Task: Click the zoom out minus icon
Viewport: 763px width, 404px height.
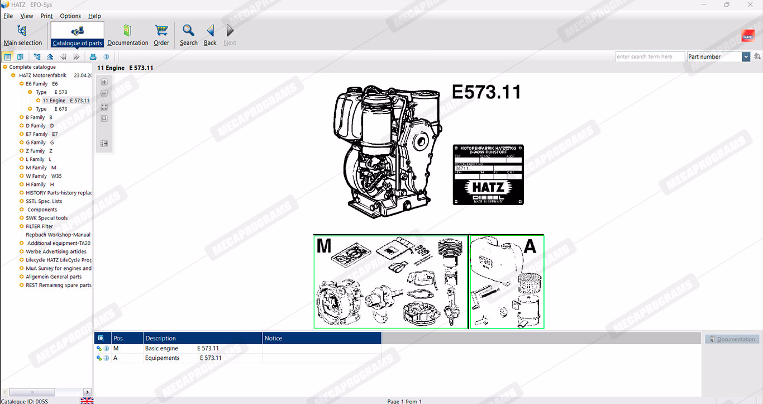Action: coord(104,94)
